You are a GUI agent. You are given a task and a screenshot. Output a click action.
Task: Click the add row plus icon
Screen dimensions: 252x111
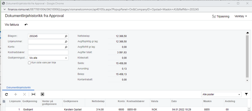pyautogui.click(x=16, y=94)
